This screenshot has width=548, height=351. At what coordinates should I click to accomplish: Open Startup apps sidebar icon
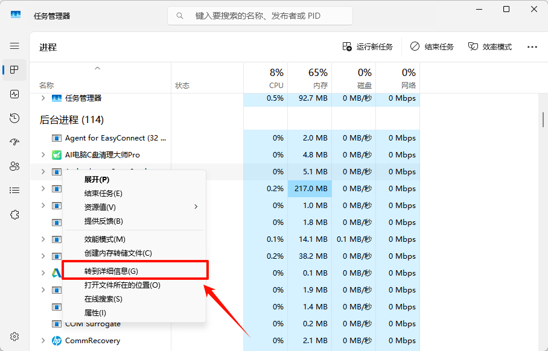pos(14,142)
